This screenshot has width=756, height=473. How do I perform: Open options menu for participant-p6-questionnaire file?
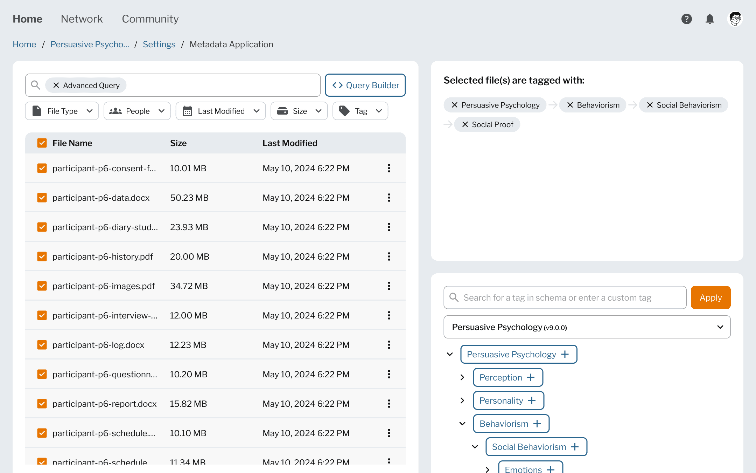[389, 374]
